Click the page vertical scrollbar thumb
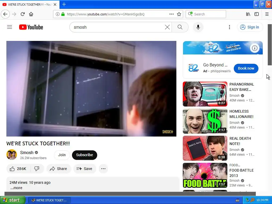This screenshot has height=204, width=272. coord(270,45)
